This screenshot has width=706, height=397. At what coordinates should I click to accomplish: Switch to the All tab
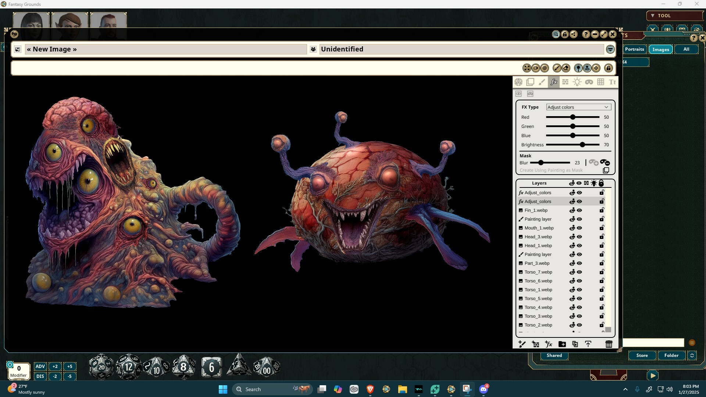(686, 49)
